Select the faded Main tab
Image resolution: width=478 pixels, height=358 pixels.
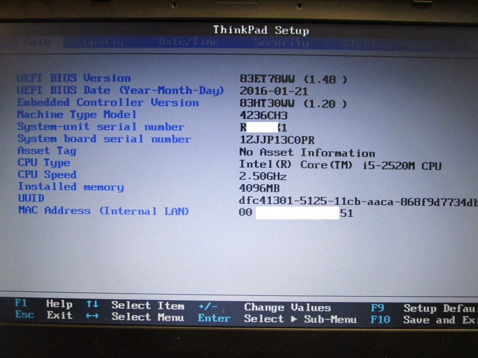tap(37, 42)
